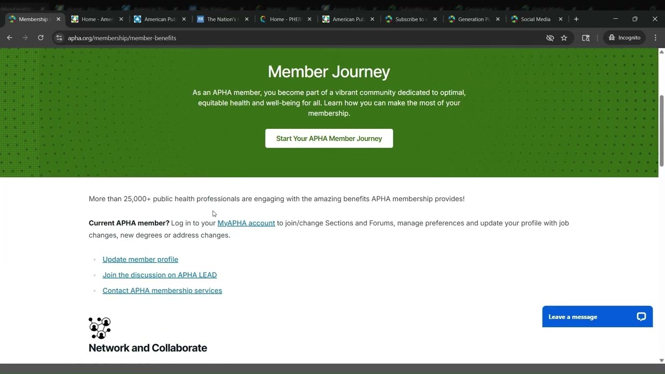Close the Subscribe to tab
This screenshot has width=665, height=374.
[x=435, y=19]
